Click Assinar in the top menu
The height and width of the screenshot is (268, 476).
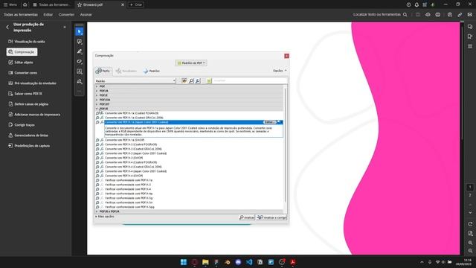click(x=86, y=15)
